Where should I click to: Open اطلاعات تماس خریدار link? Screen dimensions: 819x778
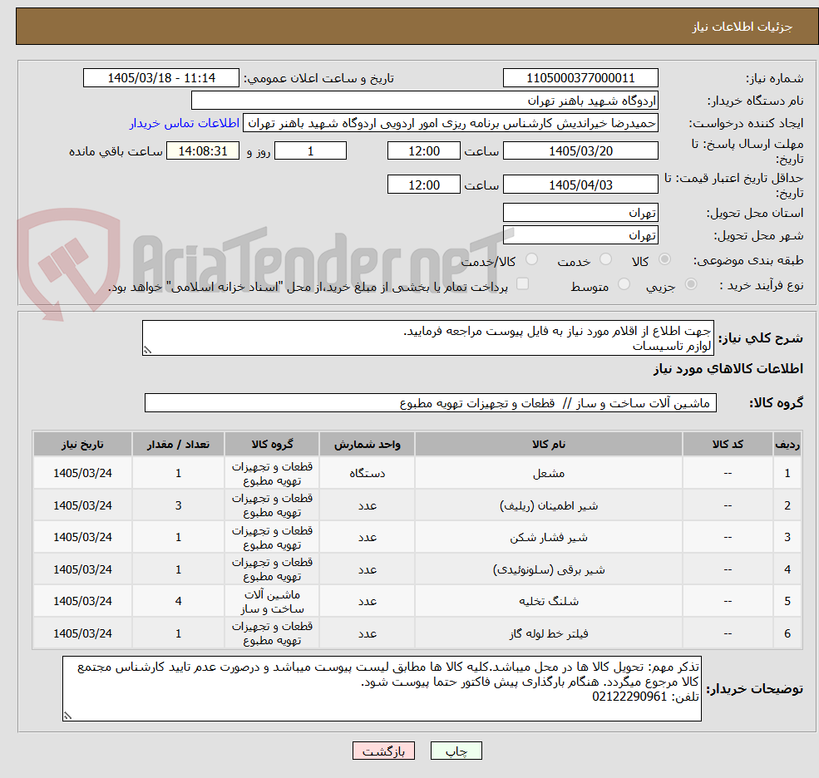coord(185,123)
